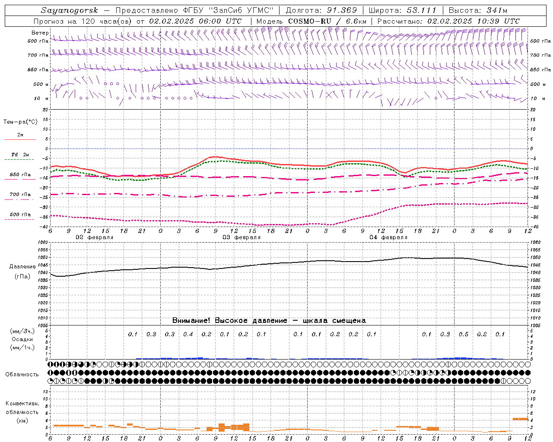Screen dimensions: 553x442
Task: Click the precipitation value 0.5
Action: 464,335
